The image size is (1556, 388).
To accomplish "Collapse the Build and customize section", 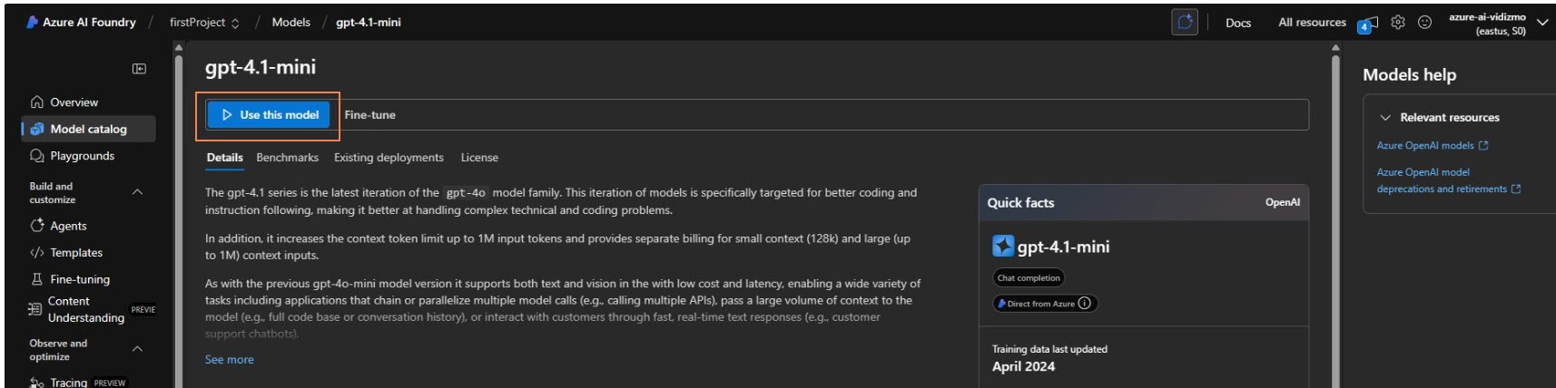I will click(137, 192).
